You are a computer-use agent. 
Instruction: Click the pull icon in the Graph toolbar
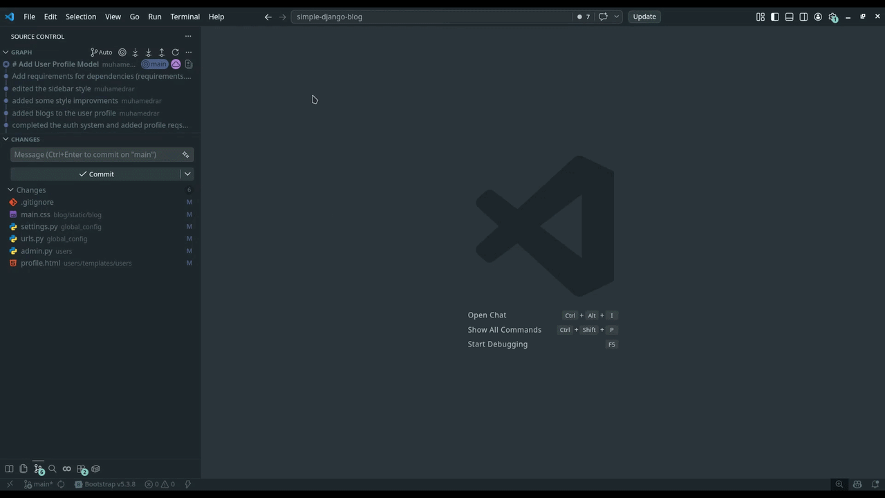click(x=148, y=52)
